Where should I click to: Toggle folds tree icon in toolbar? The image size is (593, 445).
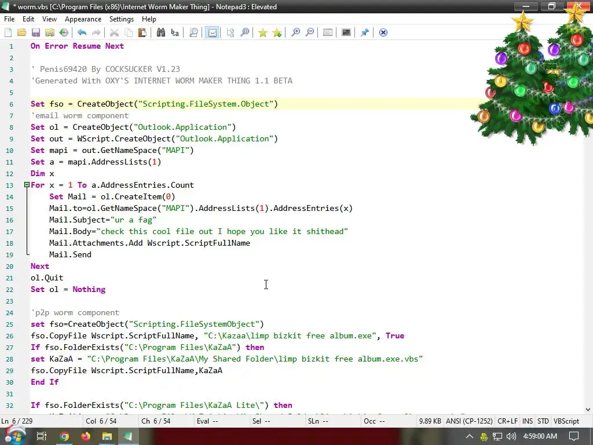pos(230,32)
